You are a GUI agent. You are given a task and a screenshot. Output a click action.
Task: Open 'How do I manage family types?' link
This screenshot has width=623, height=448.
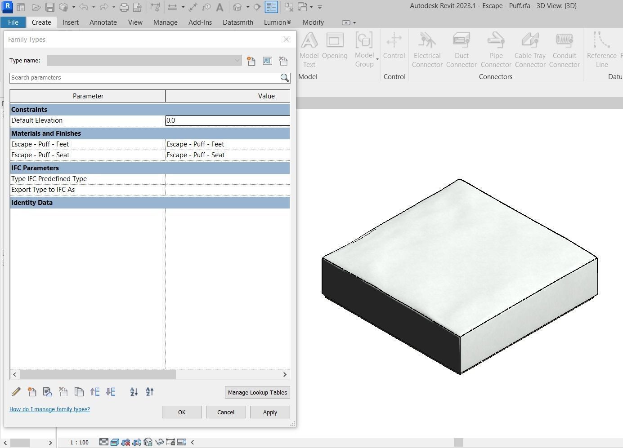point(49,409)
